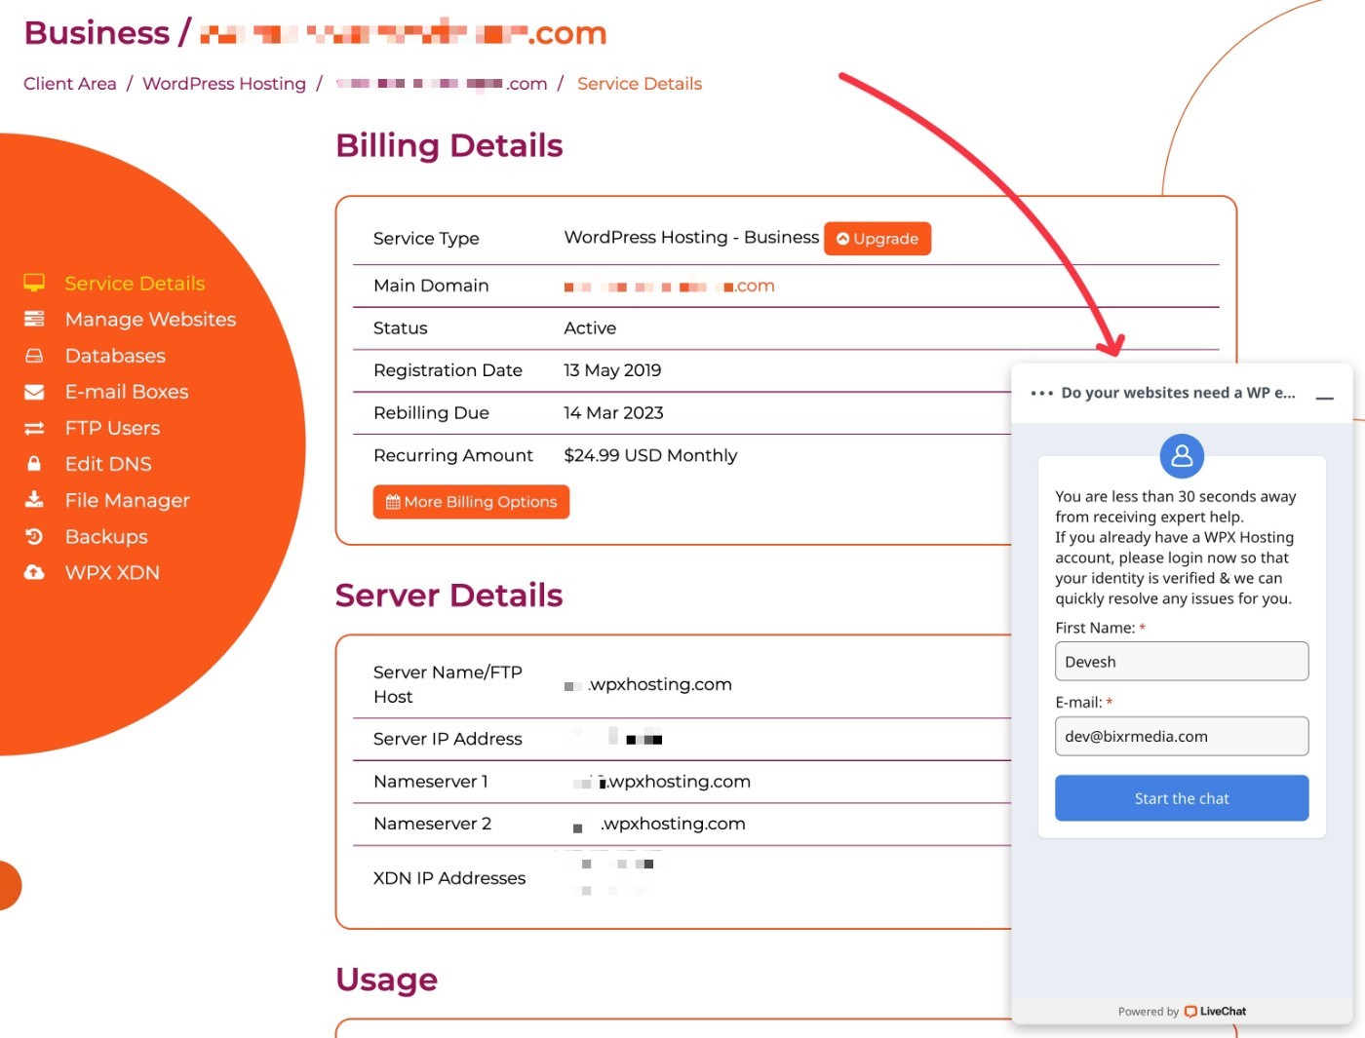
Task: Click the Server Details heading
Action: pos(449,596)
